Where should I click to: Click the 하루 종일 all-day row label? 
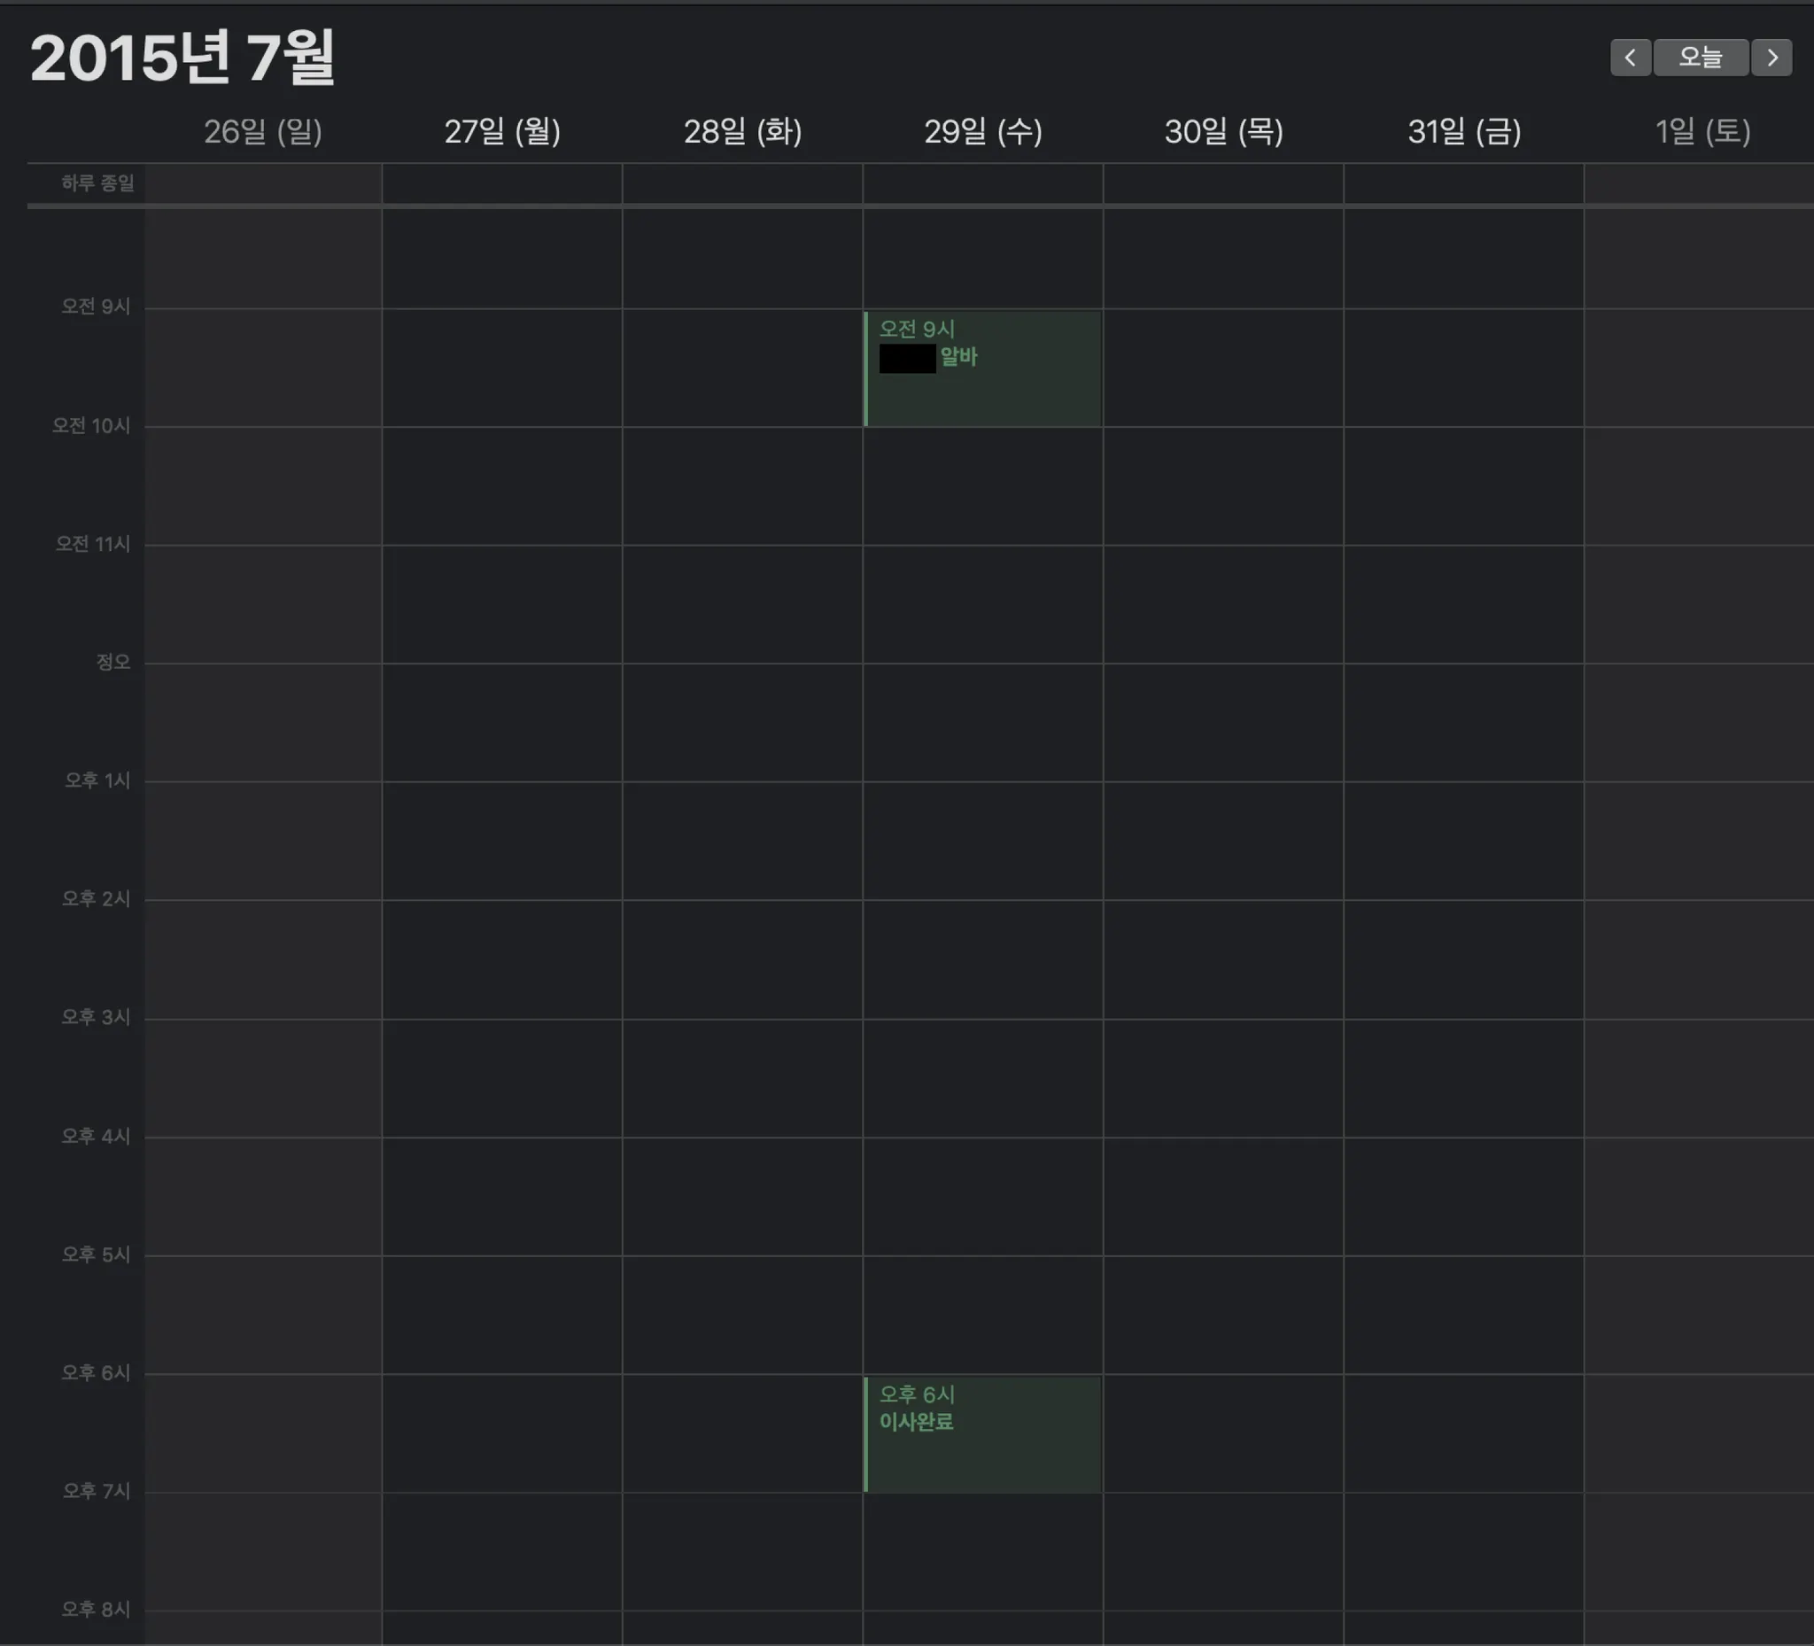(97, 183)
